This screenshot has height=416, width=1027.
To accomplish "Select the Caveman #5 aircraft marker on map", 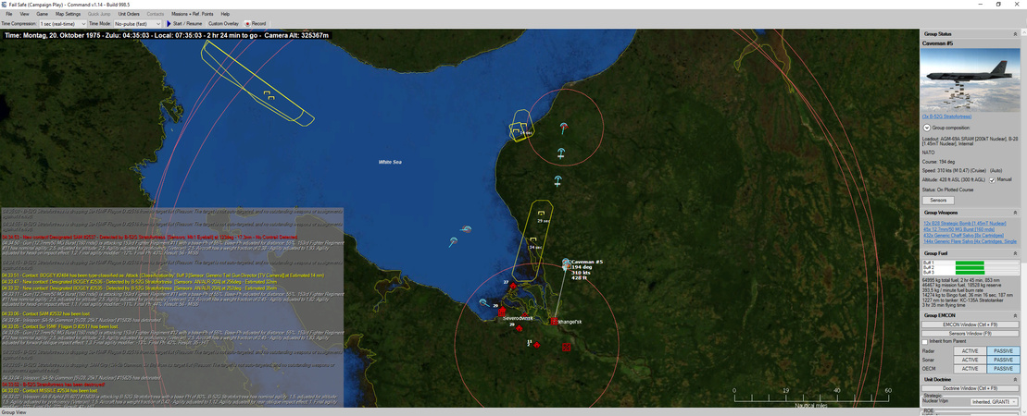I will (567, 262).
